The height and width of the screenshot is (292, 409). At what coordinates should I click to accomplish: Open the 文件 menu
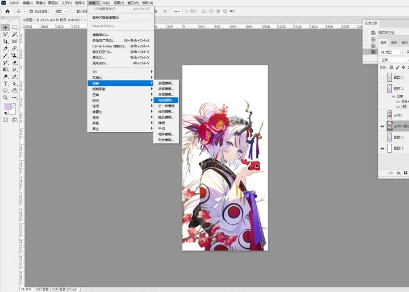(x=14, y=3)
